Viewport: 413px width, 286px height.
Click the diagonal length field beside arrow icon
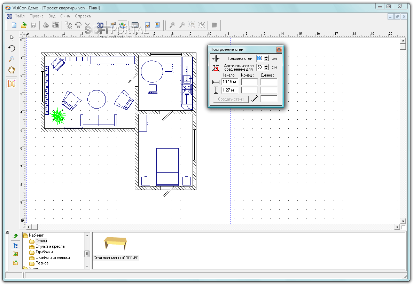tap(269, 99)
